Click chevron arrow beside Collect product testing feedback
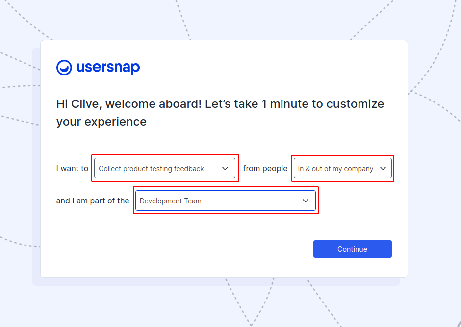Screen dimensions: 461x327 [225, 169]
